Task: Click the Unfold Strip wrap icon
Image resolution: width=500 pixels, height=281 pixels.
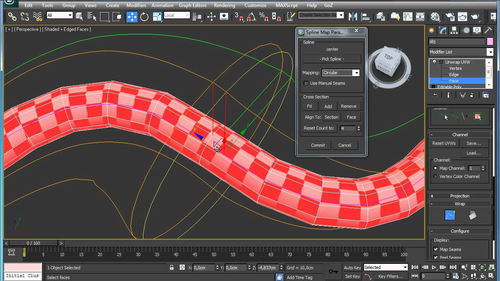Action: click(x=473, y=215)
